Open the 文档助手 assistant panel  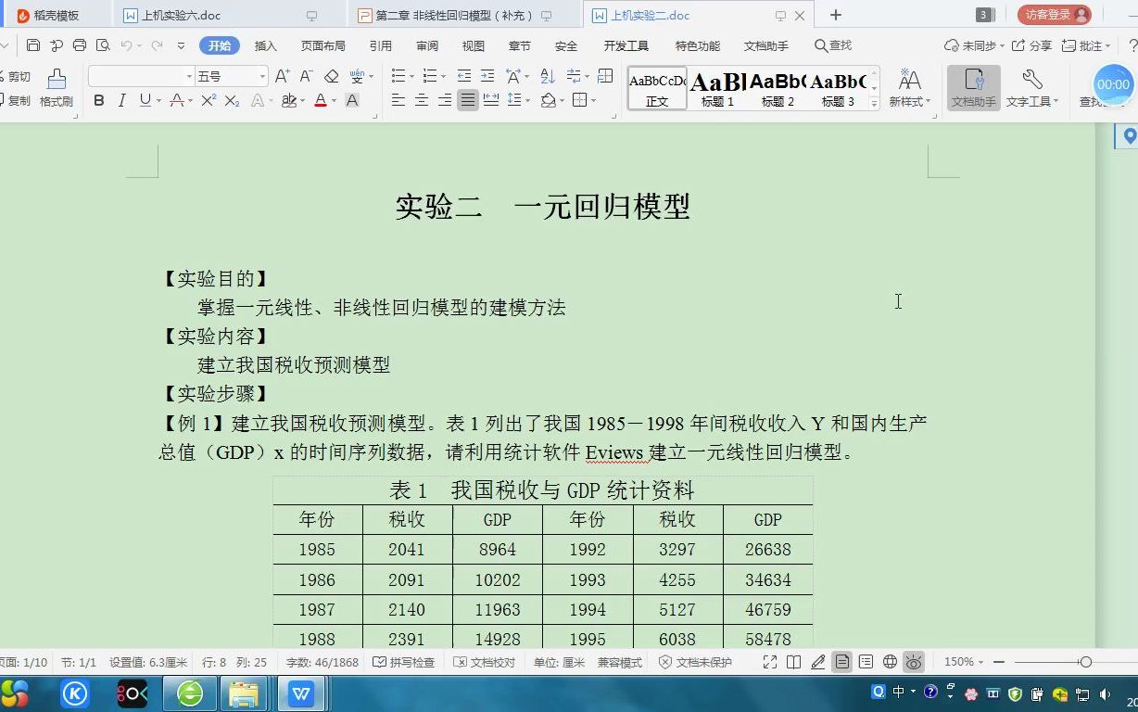pyautogui.click(x=973, y=88)
